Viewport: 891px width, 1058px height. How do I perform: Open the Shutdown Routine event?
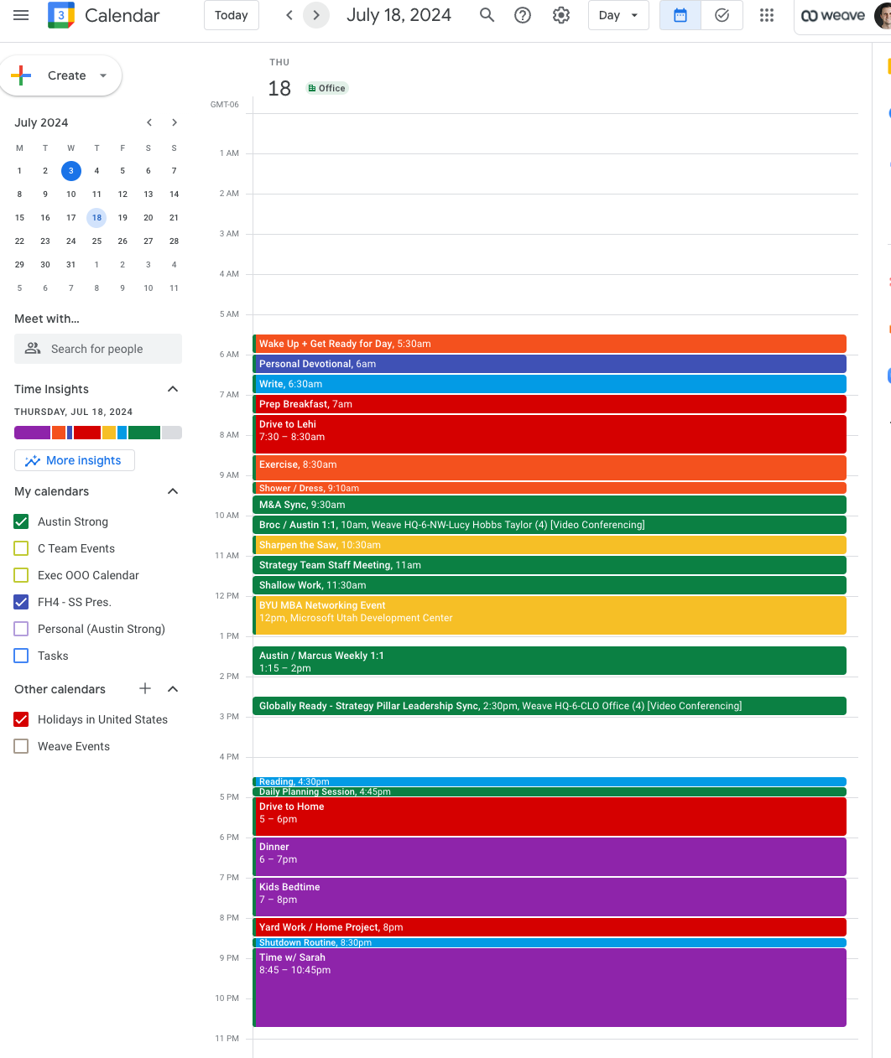coord(550,942)
